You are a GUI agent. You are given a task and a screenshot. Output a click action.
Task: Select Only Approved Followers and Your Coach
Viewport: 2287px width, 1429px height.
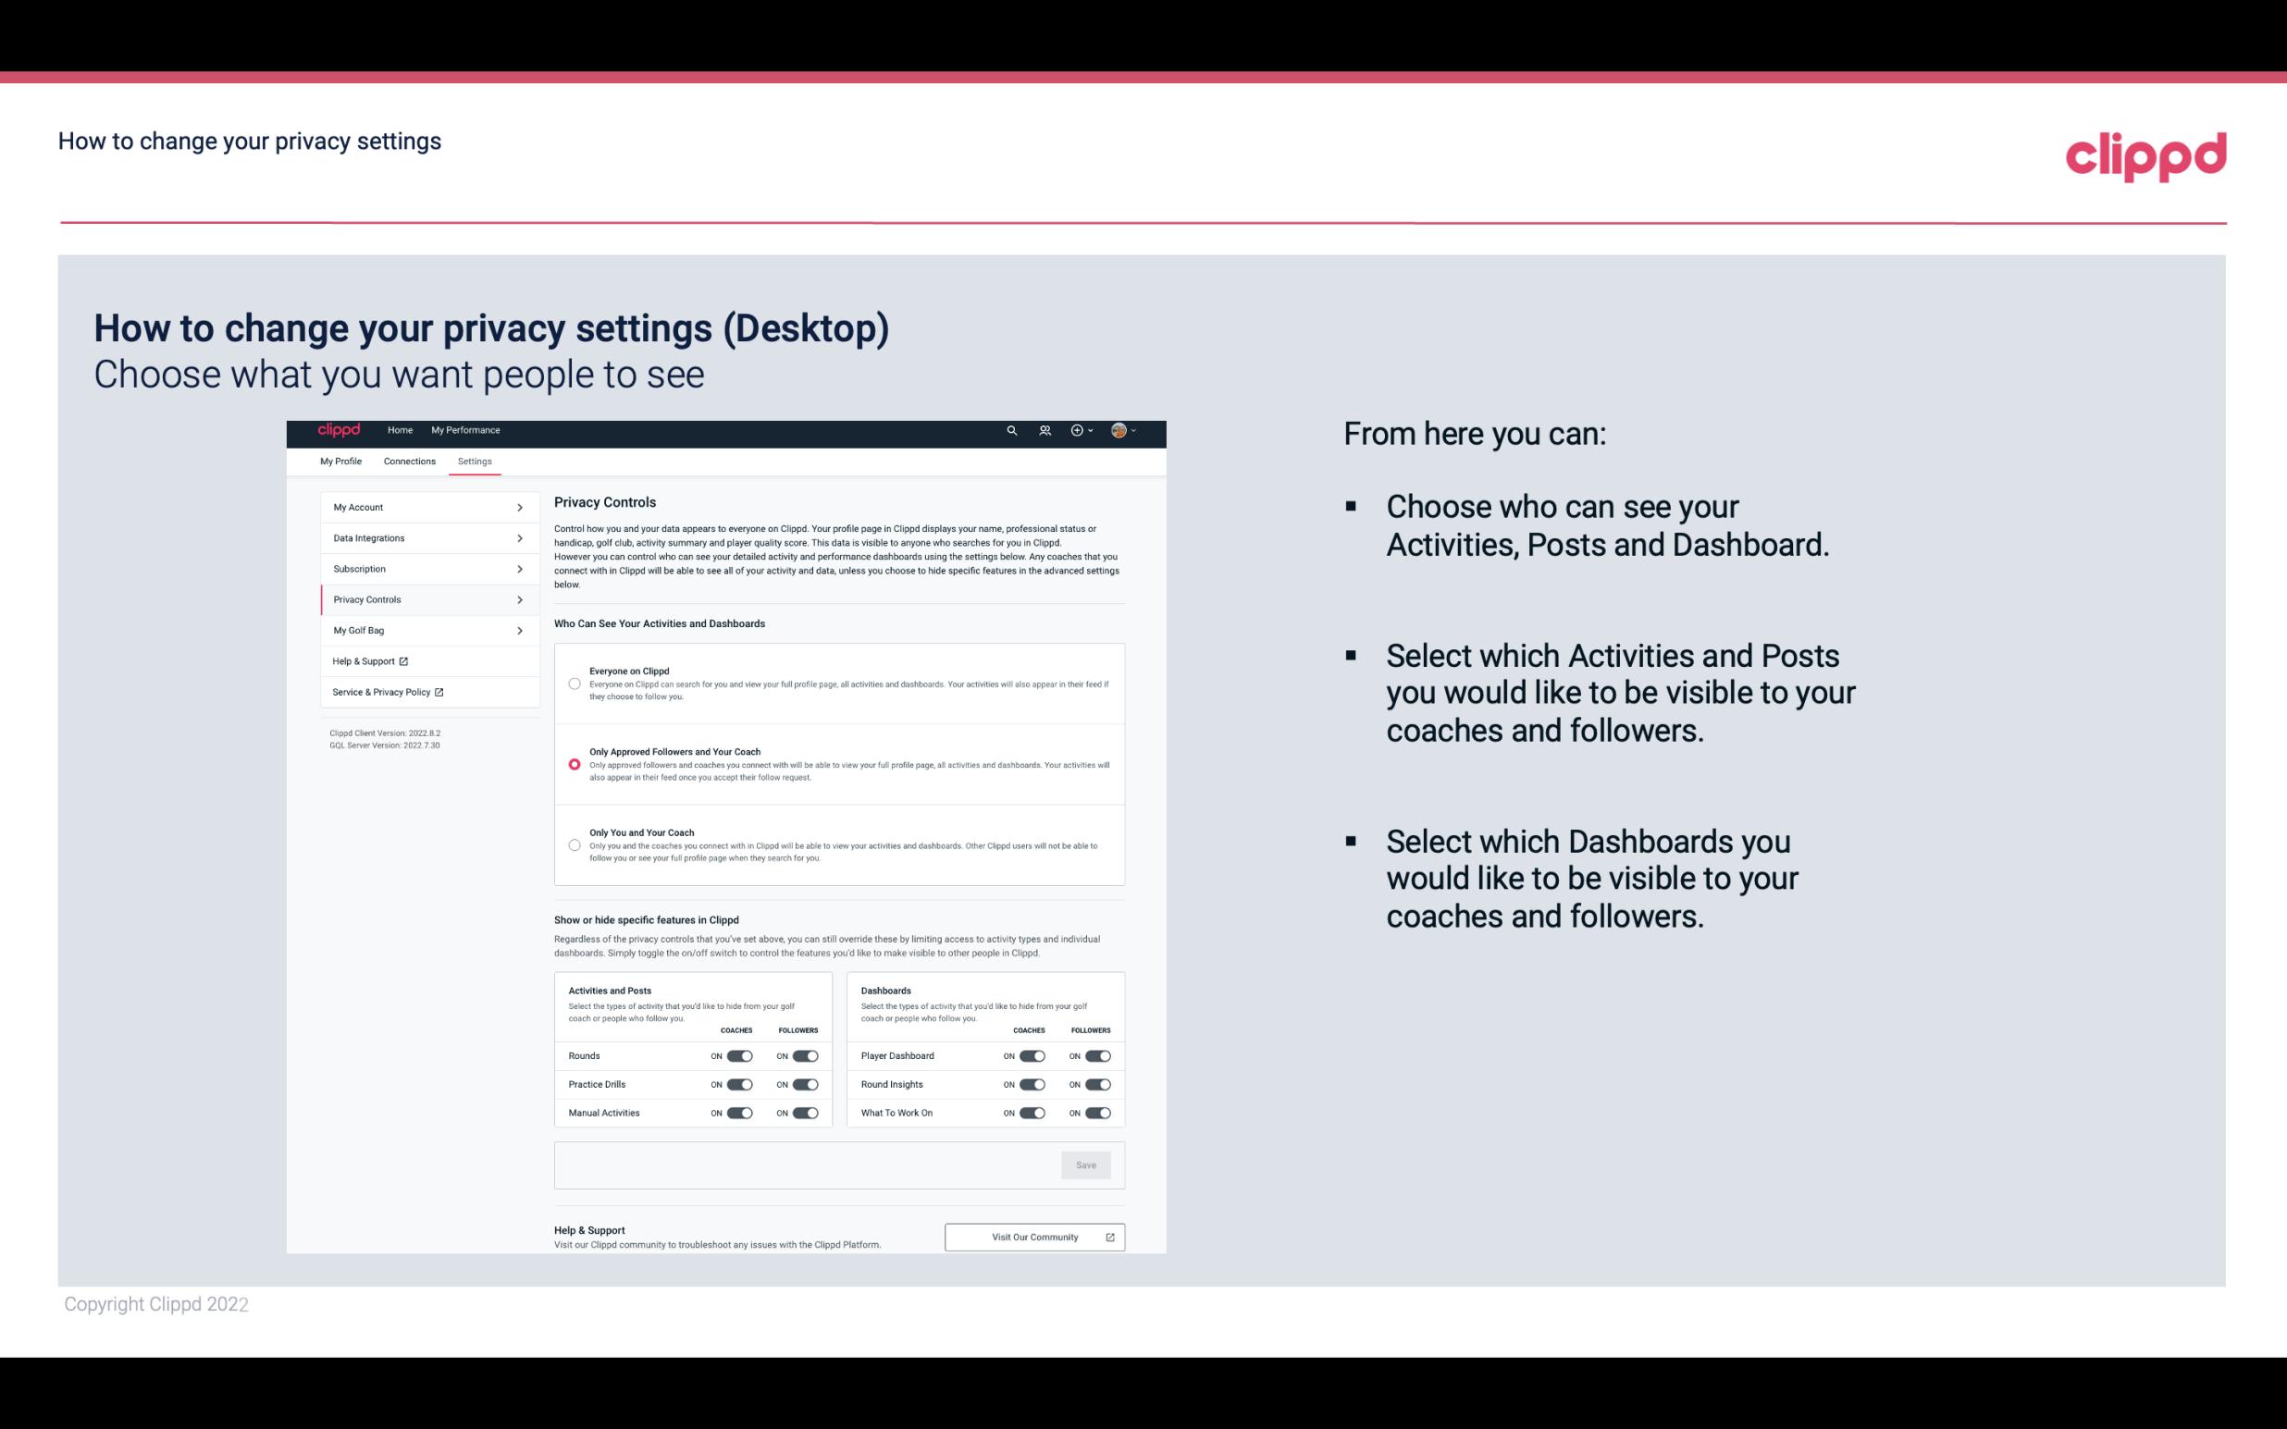(x=573, y=764)
